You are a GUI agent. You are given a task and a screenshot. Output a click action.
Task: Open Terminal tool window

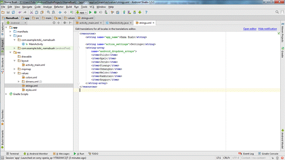pos(12,154)
